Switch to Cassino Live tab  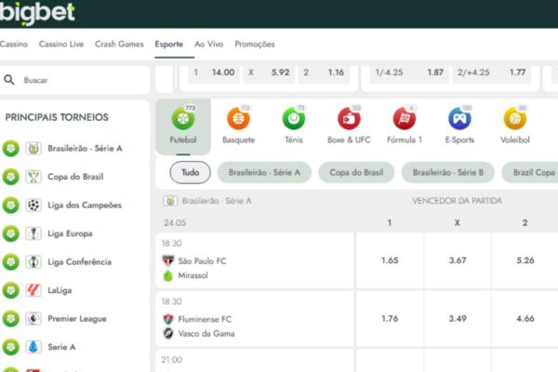[x=61, y=44]
